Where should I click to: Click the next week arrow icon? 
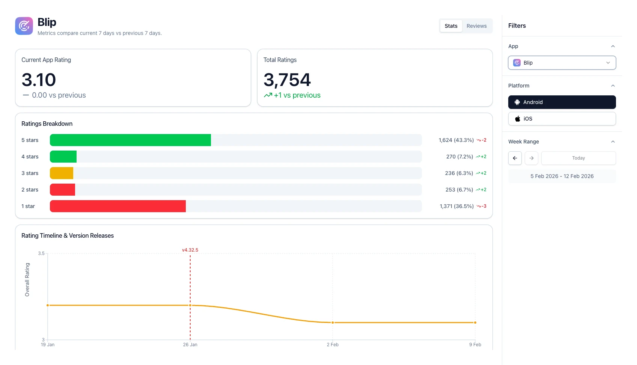tap(532, 158)
